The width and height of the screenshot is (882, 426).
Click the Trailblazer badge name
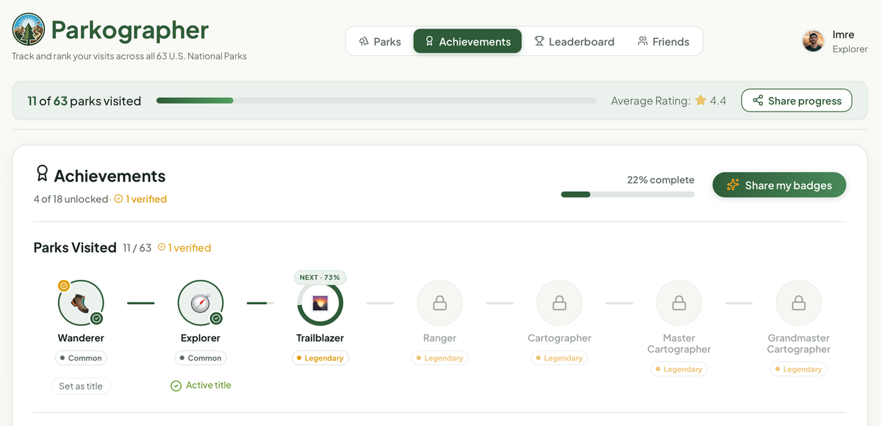(320, 339)
